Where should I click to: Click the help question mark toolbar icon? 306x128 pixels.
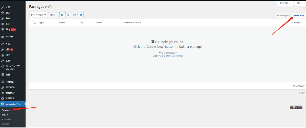point(62,15)
